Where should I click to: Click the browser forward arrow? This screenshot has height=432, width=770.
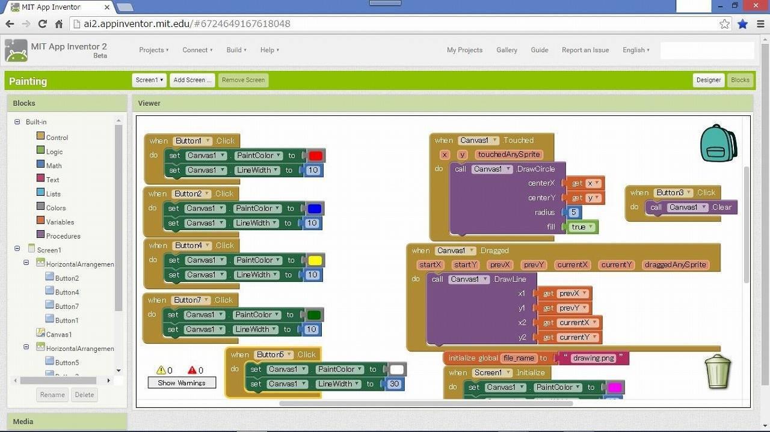point(26,24)
